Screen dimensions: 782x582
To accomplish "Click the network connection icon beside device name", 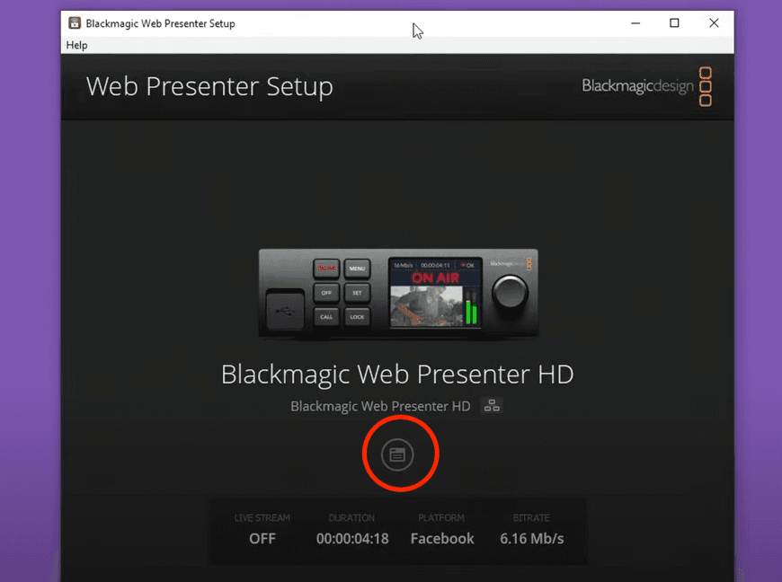I will 492,406.
